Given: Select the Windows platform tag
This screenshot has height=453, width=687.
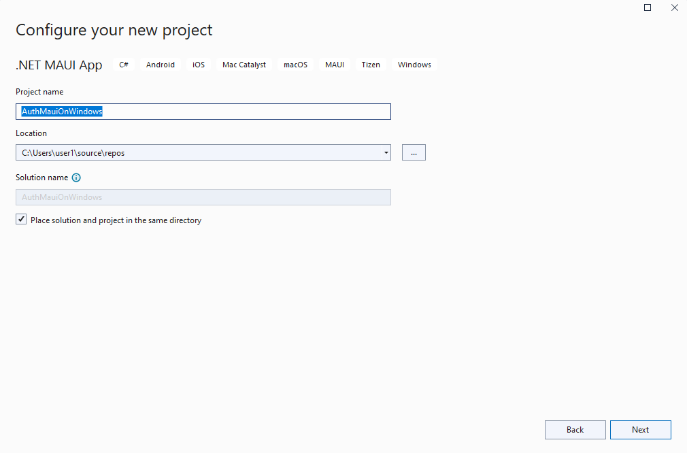Looking at the screenshot, I should pos(414,65).
